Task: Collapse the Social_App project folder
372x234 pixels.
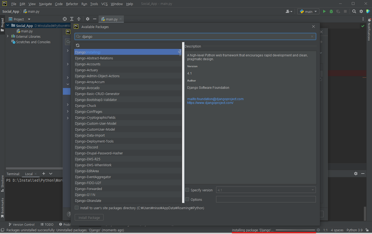Action: pos(8,26)
